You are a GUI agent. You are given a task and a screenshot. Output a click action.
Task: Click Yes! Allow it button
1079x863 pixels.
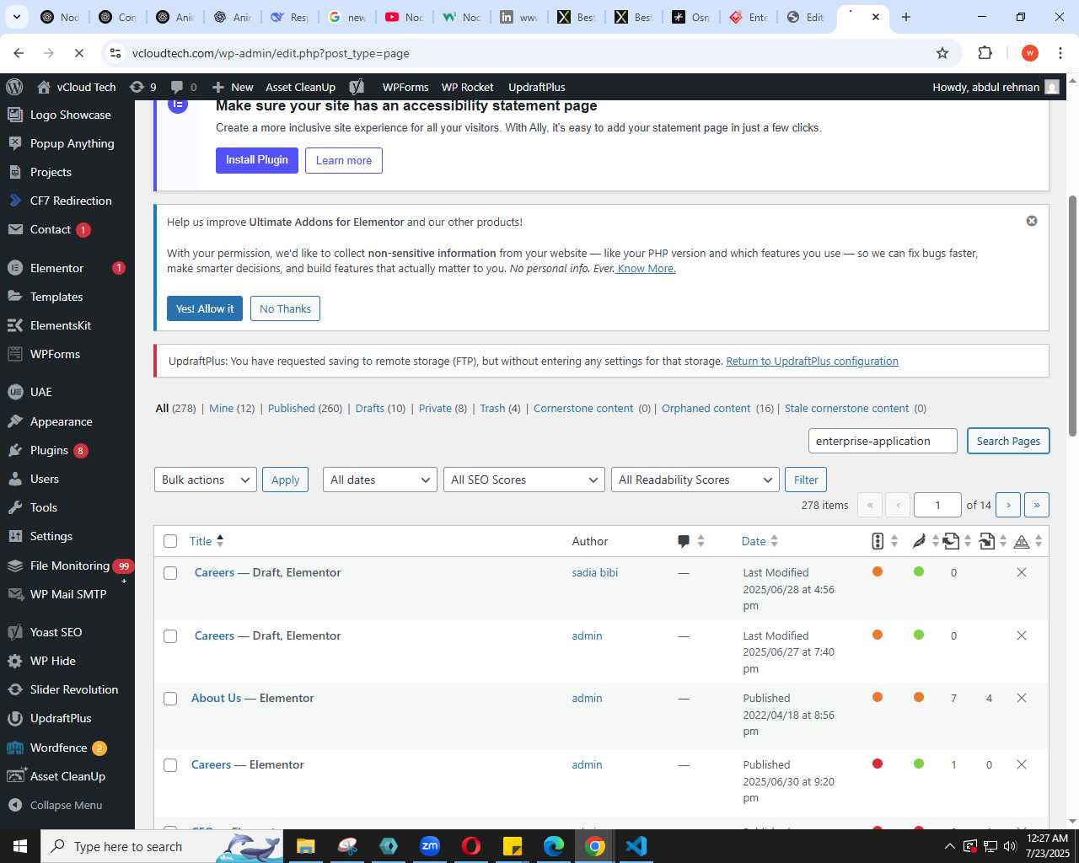tap(205, 308)
